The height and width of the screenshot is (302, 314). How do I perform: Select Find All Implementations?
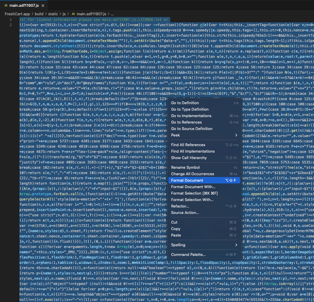pos(204,151)
